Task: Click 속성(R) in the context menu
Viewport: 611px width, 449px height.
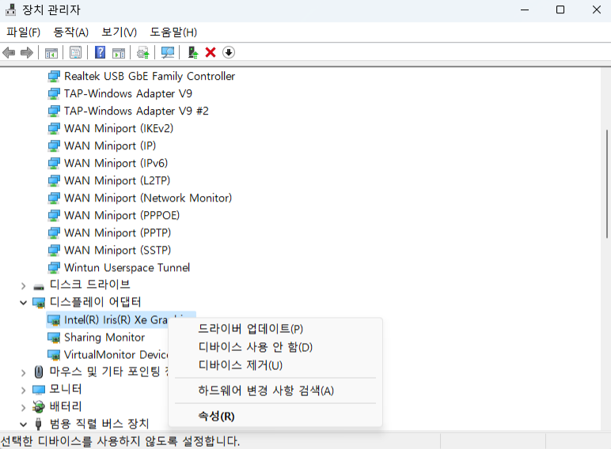Action: click(x=216, y=416)
